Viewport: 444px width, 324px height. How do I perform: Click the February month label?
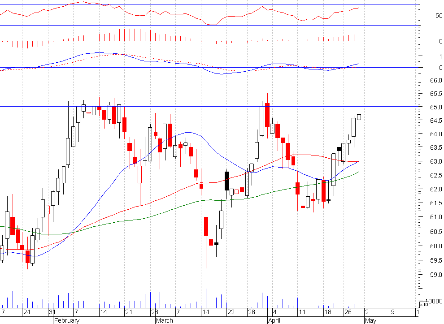pyautogui.click(x=67, y=320)
